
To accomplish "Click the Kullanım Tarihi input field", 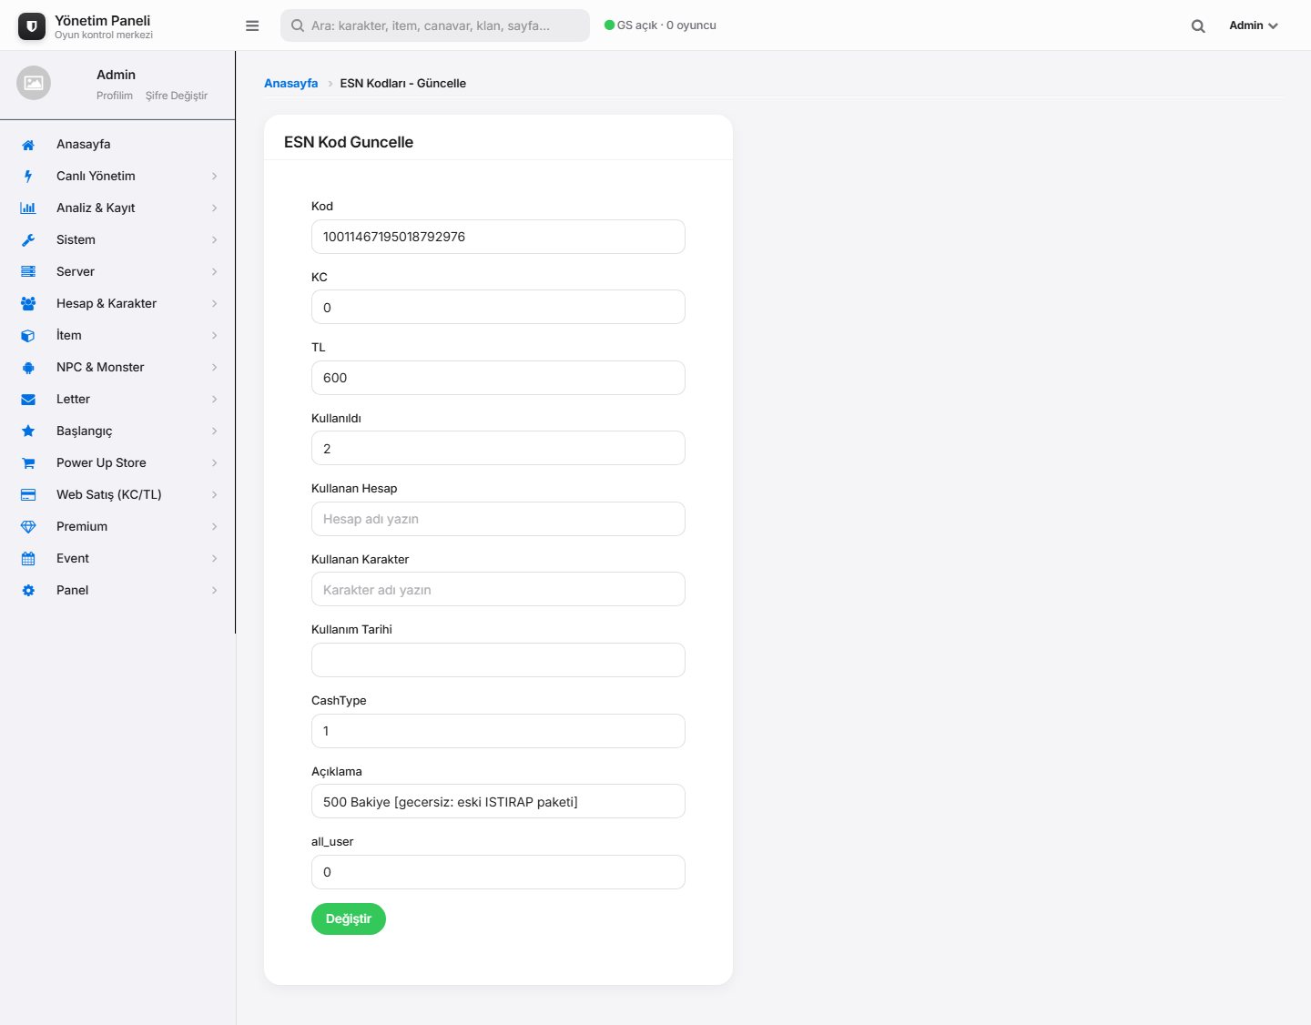I will point(498,660).
